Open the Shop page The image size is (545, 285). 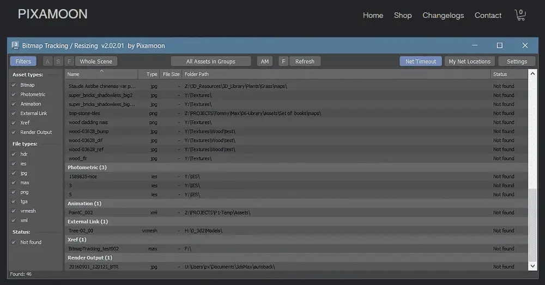click(403, 15)
